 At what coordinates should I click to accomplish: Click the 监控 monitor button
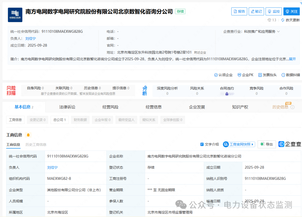click(273, 11)
